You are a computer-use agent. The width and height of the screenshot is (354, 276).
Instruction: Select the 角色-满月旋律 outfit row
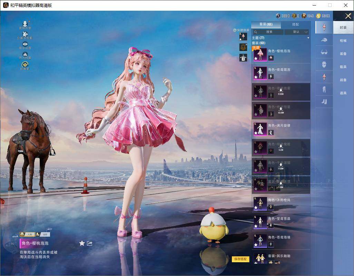coord(281,129)
